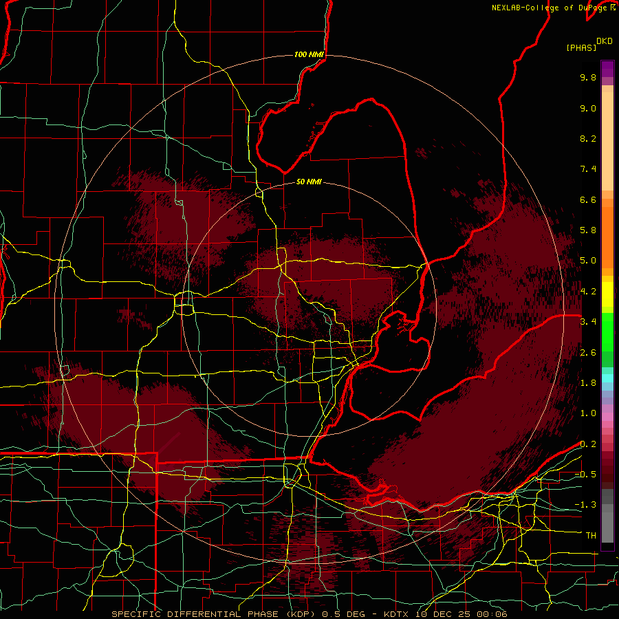Click the 1.8 value on color scale
Image resolution: width=619 pixels, height=619 pixels.
588,383
